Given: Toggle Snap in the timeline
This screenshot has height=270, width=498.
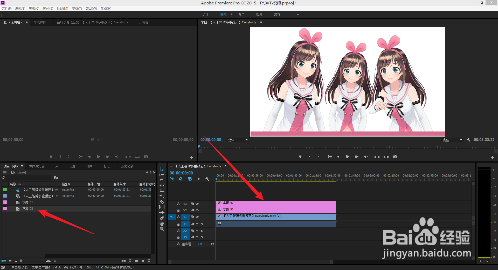Looking at the screenshot, I should (181, 179).
